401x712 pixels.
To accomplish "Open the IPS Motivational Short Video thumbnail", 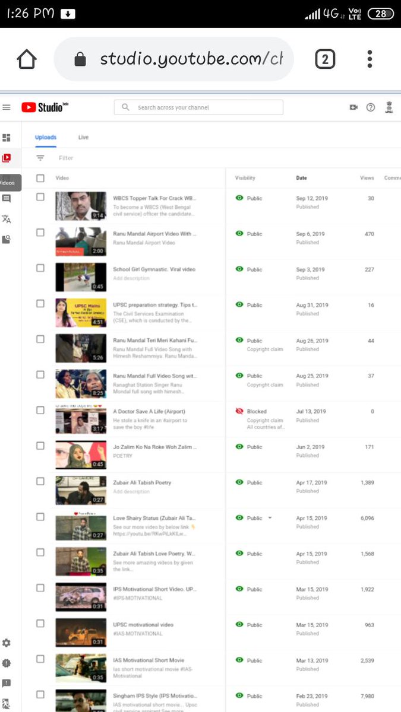I will click(x=81, y=597).
